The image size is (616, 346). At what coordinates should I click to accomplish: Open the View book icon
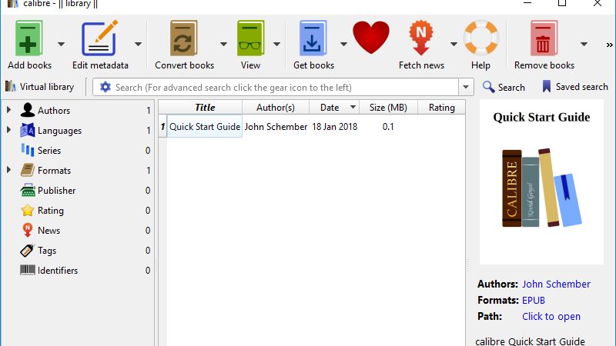tap(251, 38)
